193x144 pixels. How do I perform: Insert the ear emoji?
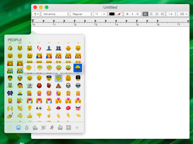click(30, 108)
